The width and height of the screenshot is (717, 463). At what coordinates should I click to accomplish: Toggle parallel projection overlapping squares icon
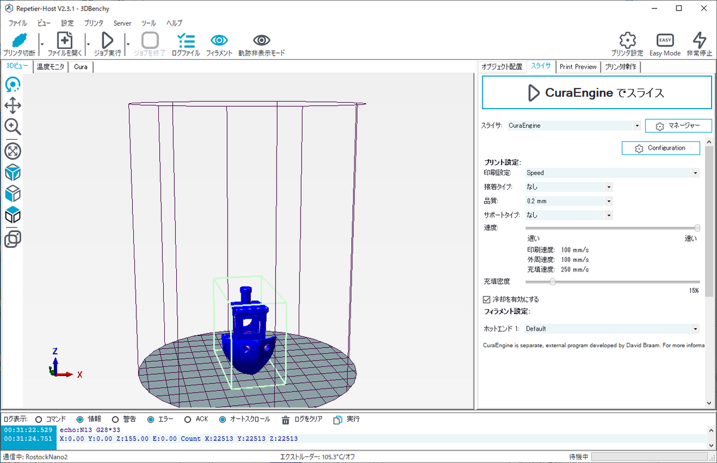13,239
